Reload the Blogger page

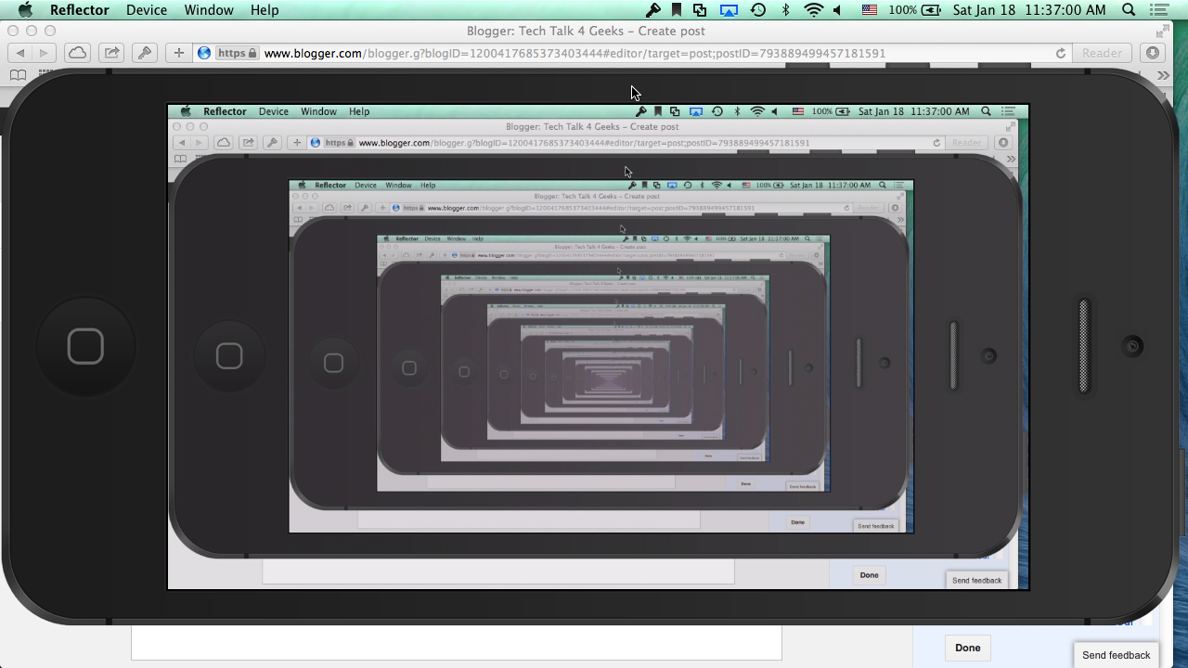[1060, 53]
